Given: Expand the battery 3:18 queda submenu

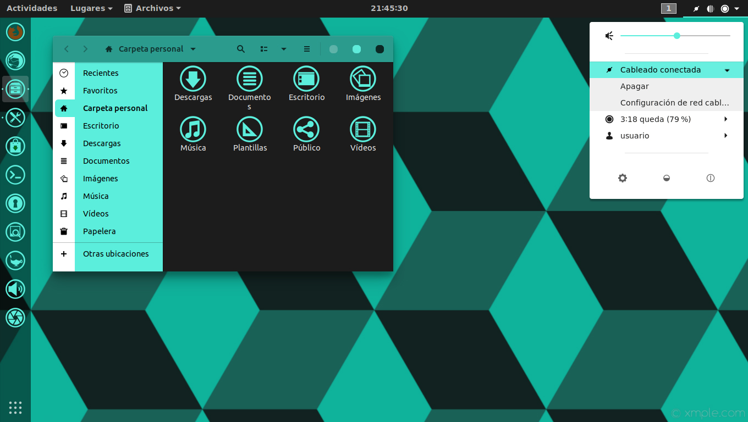Looking at the screenshot, I should [667, 119].
